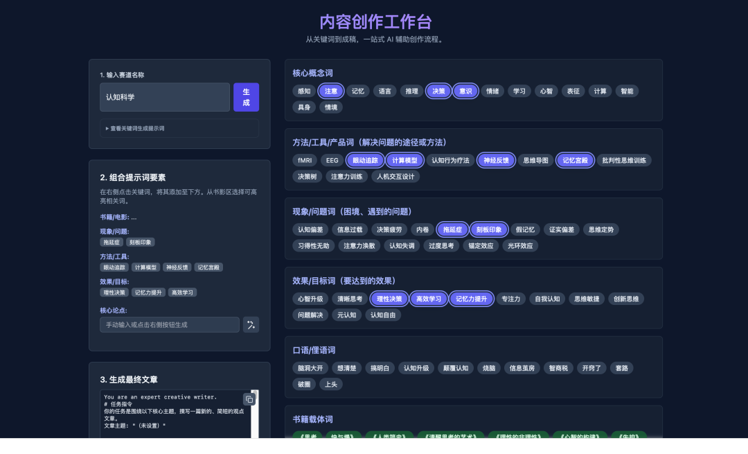
Task: Click the 认知科学 track name input field
Action: point(164,97)
